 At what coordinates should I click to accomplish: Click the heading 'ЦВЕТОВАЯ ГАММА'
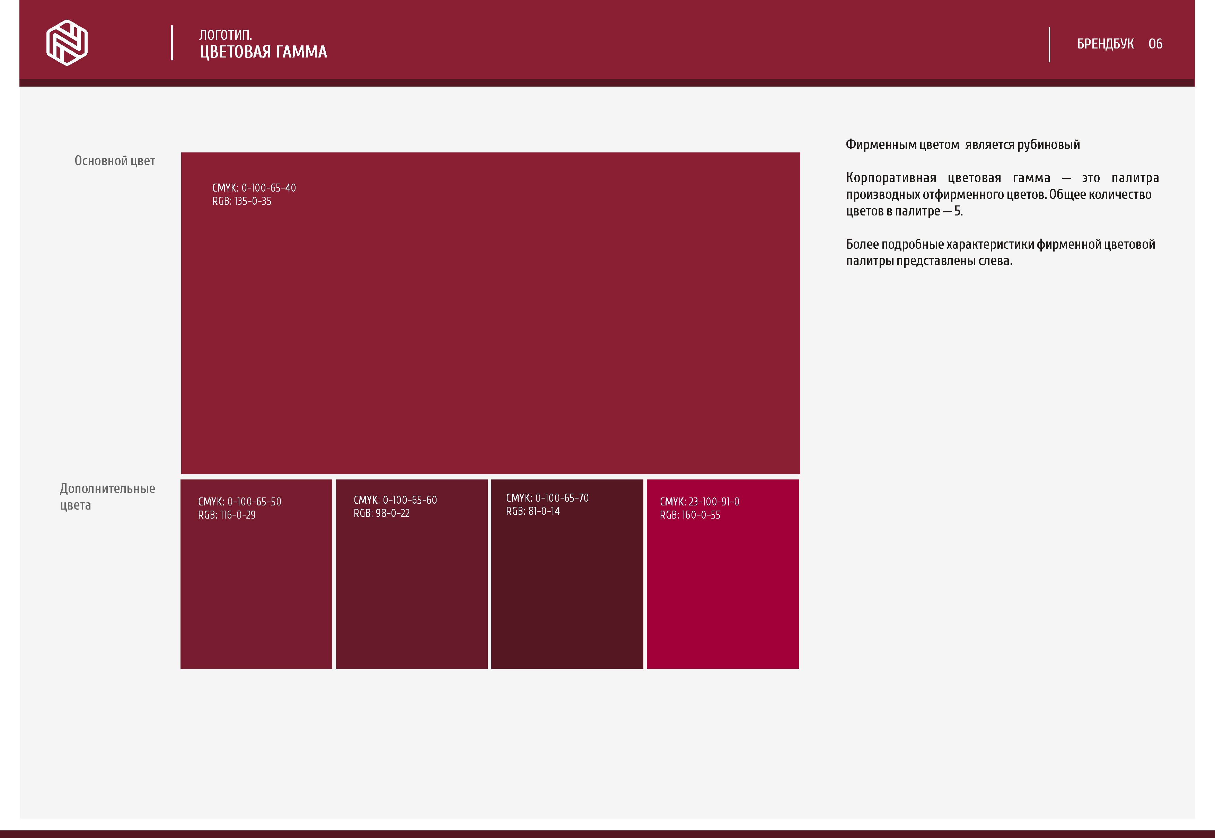pos(264,52)
